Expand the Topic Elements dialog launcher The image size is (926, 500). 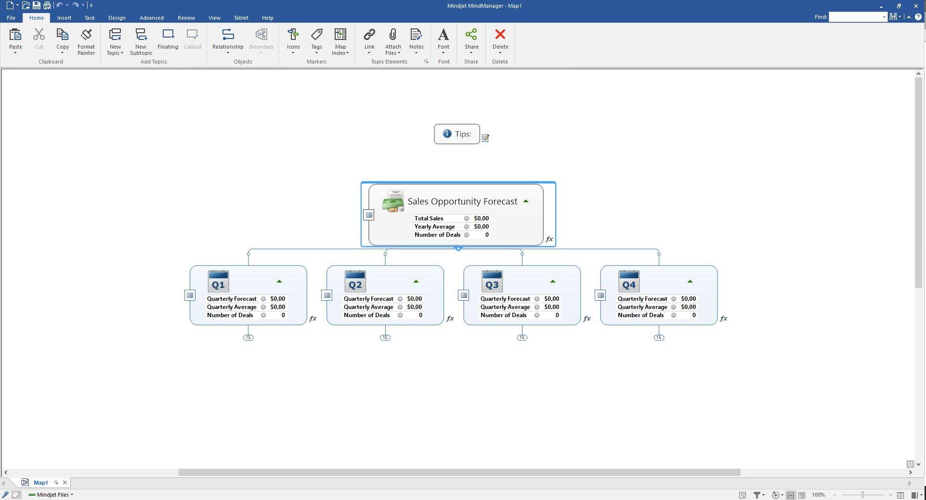(x=426, y=62)
